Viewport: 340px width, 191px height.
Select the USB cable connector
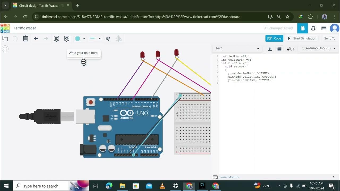coord(46,116)
